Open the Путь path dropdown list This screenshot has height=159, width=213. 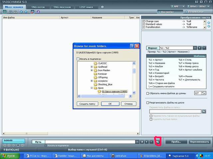137,142
